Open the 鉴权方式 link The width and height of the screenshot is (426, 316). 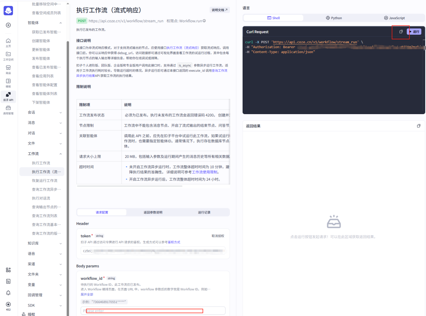[174, 242]
